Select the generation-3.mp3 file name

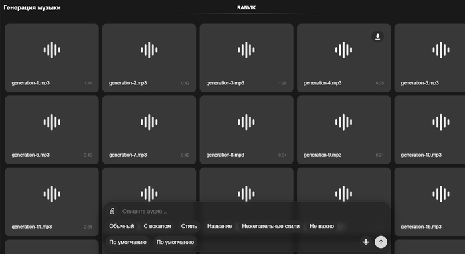pyautogui.click(x=225, y=83)
